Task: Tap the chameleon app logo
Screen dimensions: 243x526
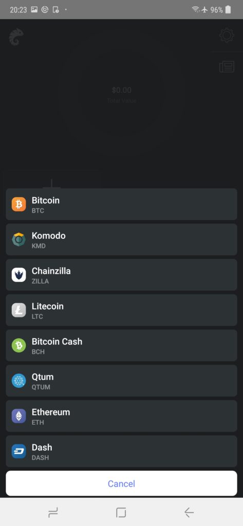Action: click(x=16, y=37)
